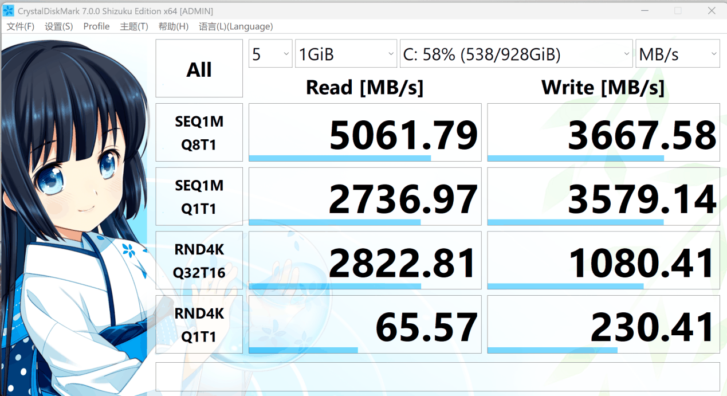Start the SEQ1M Q8T1 test
727x396 pixels.
(x=199, y=133)
